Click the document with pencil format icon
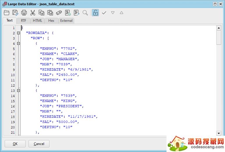Viewport: 225px width, 152px height. point(77,13)
